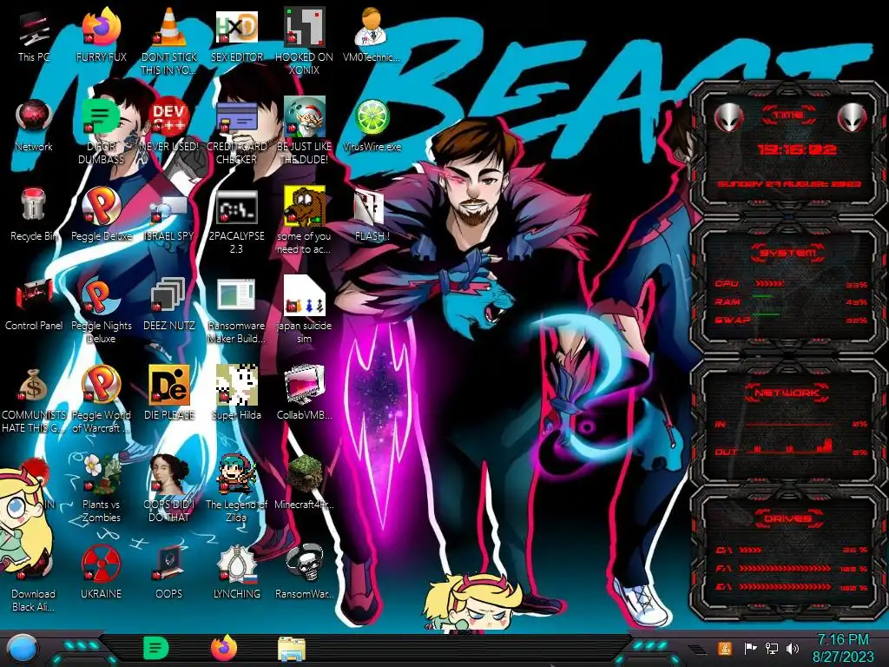This screenshot has height=667, width=889.
Task: Click the CPU usage row in widget
Action: click(791, 284)
